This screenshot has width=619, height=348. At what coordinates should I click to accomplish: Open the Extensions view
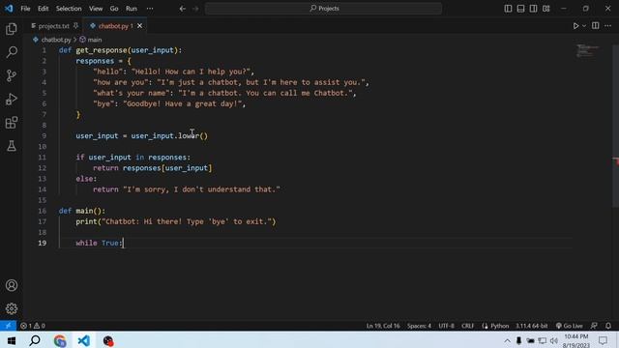coord(12,123)
